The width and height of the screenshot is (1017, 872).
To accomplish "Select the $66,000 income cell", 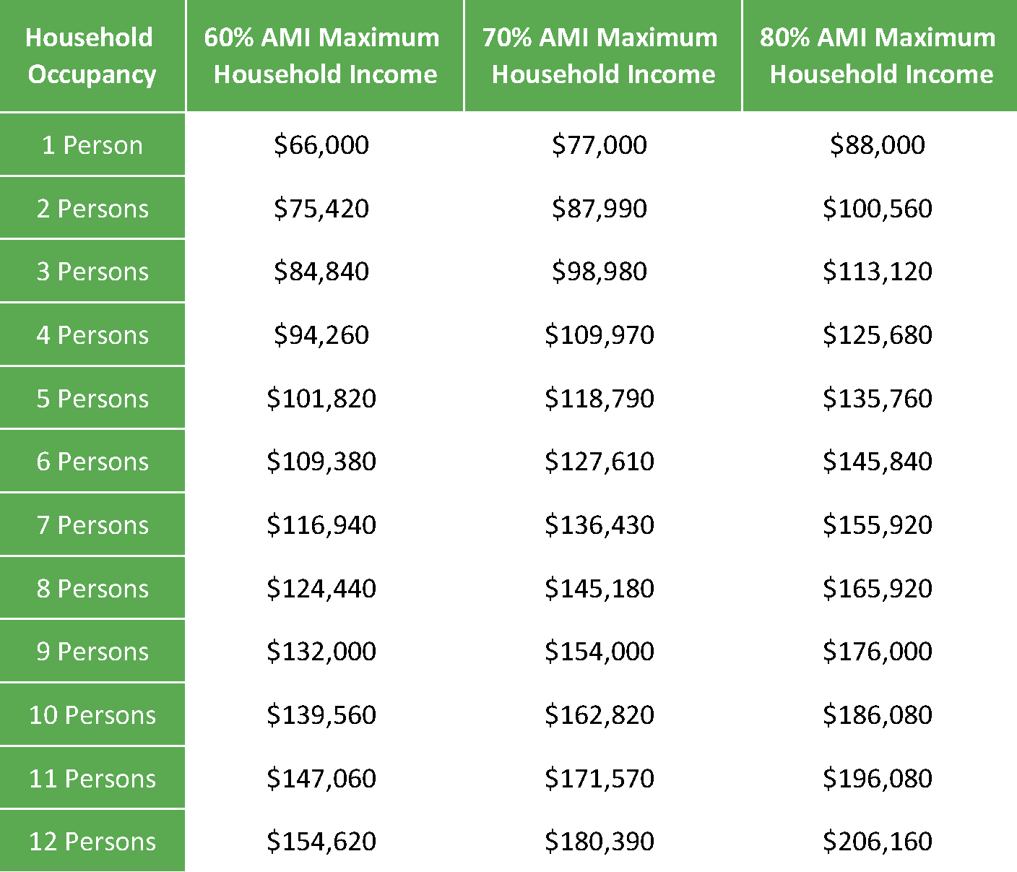I will pyautogui.click(x=321, y=145).
